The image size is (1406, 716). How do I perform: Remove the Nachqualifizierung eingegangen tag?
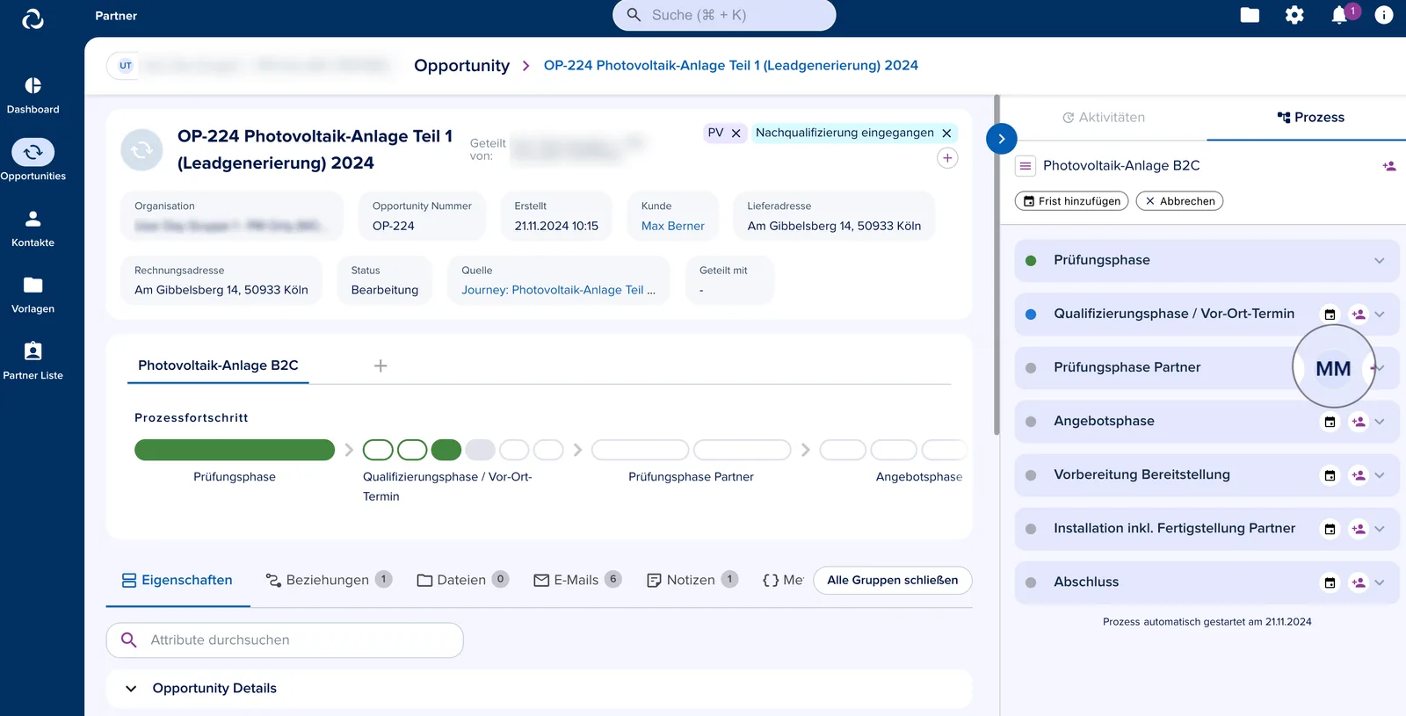coord(946,134)
